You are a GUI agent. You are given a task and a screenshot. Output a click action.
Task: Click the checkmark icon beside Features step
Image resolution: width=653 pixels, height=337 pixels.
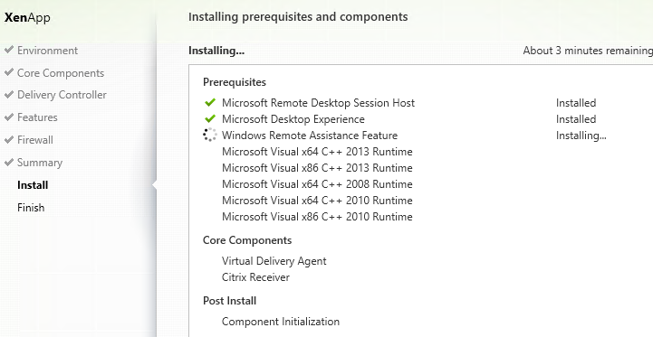pyautogui.click(x=9, y=117)
